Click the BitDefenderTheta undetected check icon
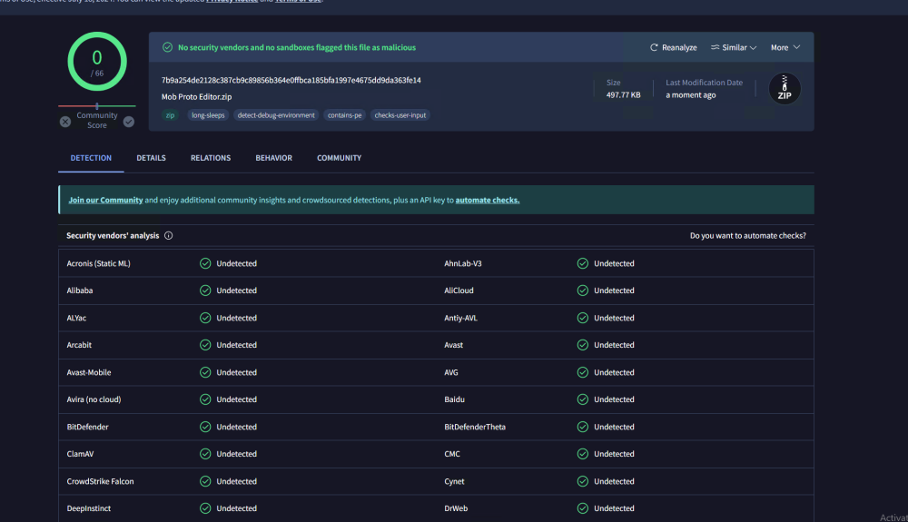The height and width of the screenshot is (522, 908). point(583,427)
